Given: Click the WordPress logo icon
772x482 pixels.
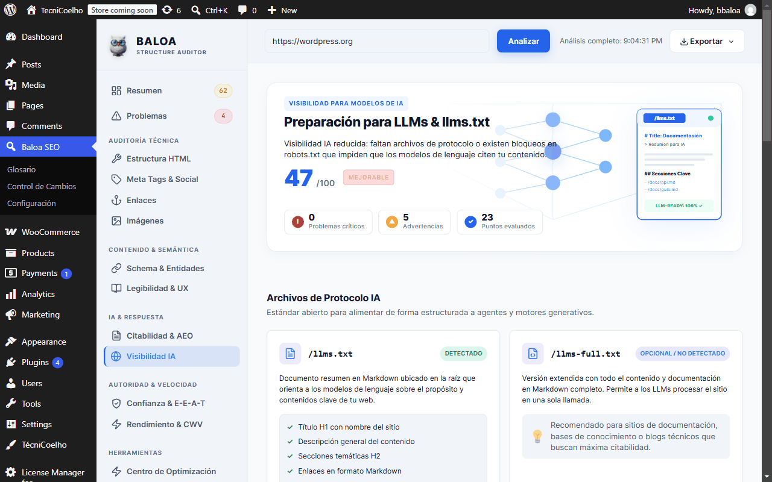Looking at the screenshot, I should (x=10, y=10).
